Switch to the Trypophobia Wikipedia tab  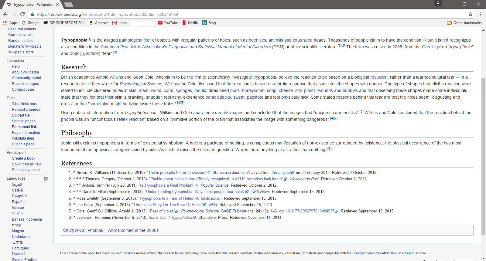tap(30, 5)
